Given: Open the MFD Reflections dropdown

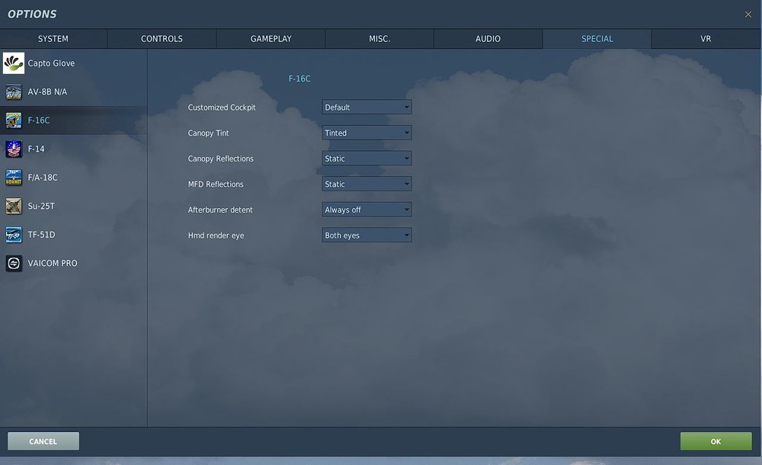Looking at the screenshot, I should 367,184.
